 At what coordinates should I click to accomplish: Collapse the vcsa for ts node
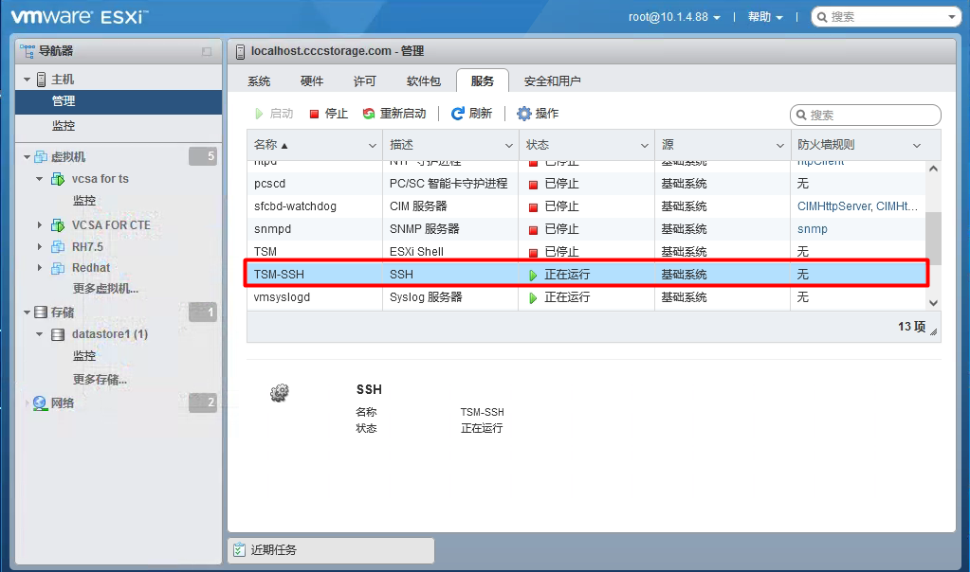[40, 179]
